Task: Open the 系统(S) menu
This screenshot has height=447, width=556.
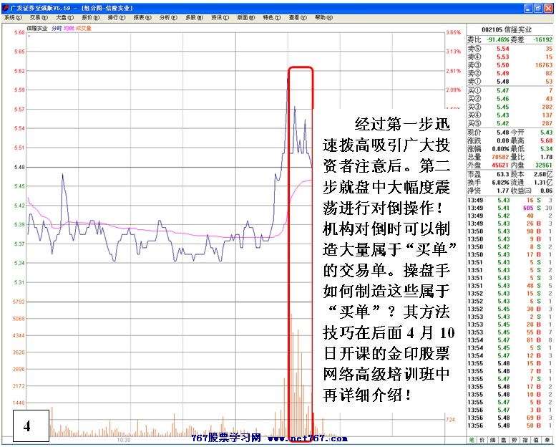Action: coord(13,17)
